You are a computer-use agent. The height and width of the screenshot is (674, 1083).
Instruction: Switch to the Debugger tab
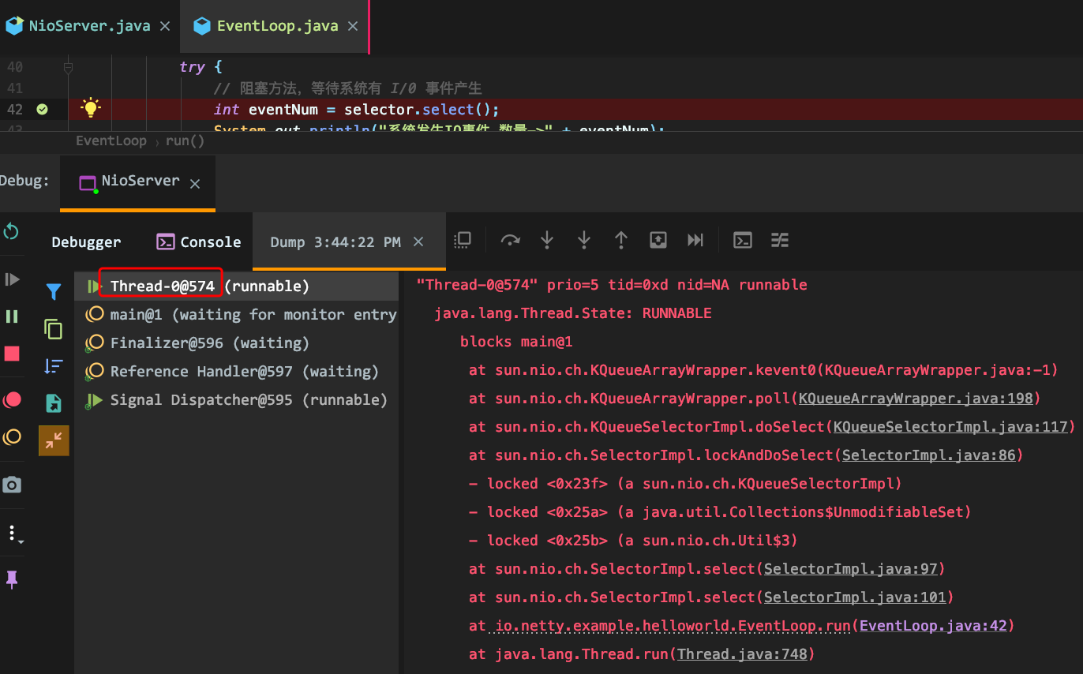point(86,242)
